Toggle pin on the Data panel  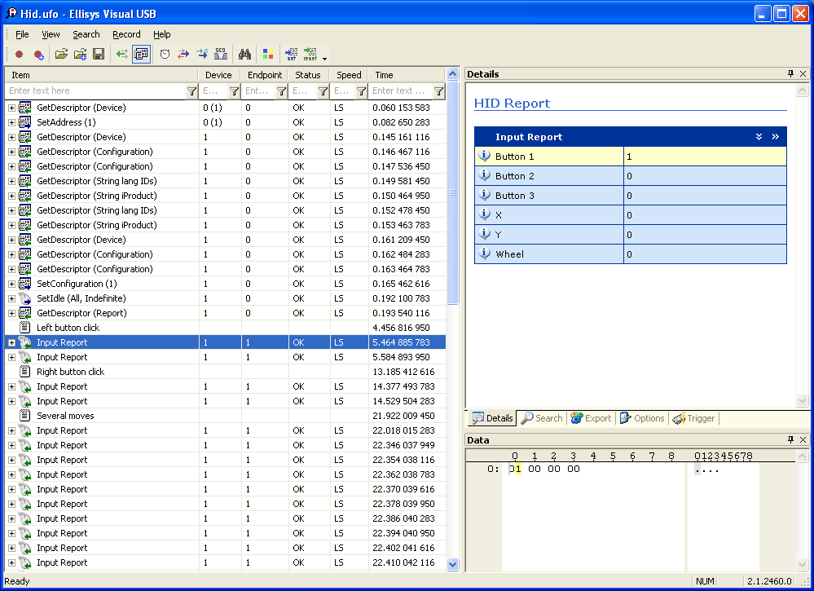click(790, 440)
